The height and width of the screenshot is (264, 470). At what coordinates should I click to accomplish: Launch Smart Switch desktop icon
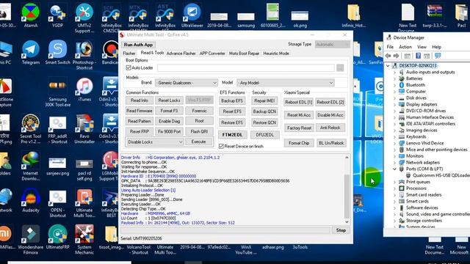point(57,53)
